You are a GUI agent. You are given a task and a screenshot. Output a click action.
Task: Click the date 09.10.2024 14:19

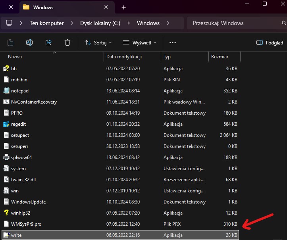point(123,113)
